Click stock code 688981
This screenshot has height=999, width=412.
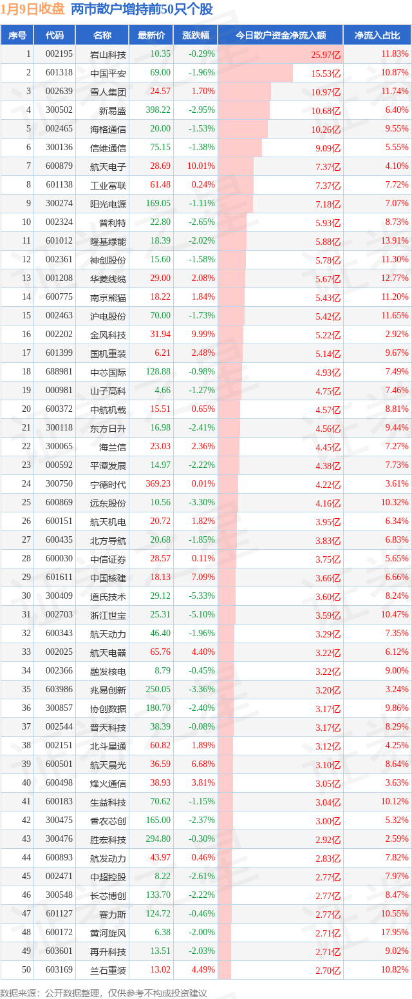[x=60, y=372]
